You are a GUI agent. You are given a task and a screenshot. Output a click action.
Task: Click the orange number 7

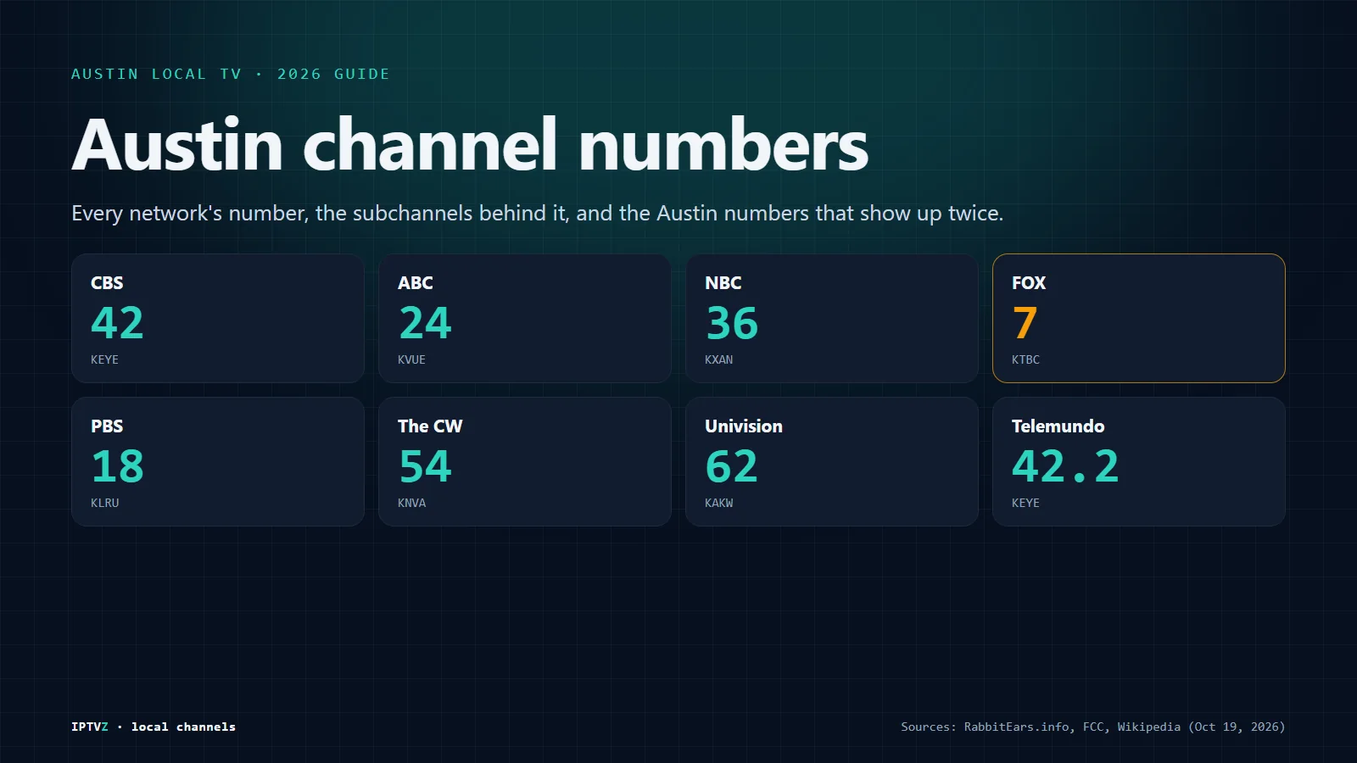[1025, 323]
